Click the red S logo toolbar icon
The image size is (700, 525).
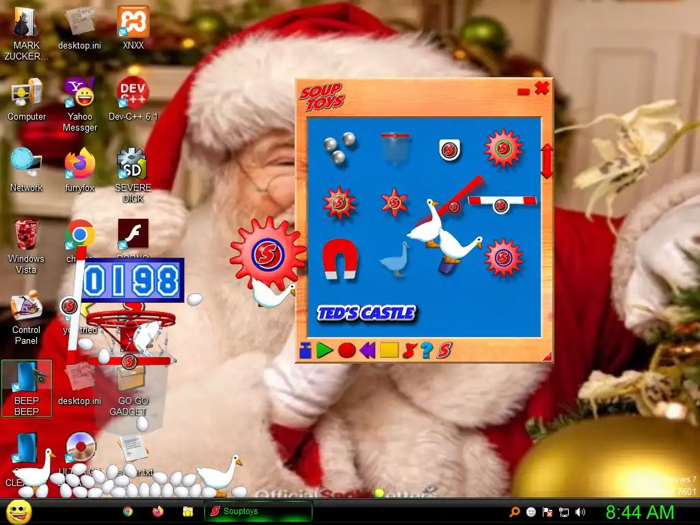click(x=444, y=351)
